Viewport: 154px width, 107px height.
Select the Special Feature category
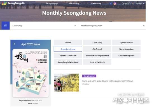click(127, 42)
